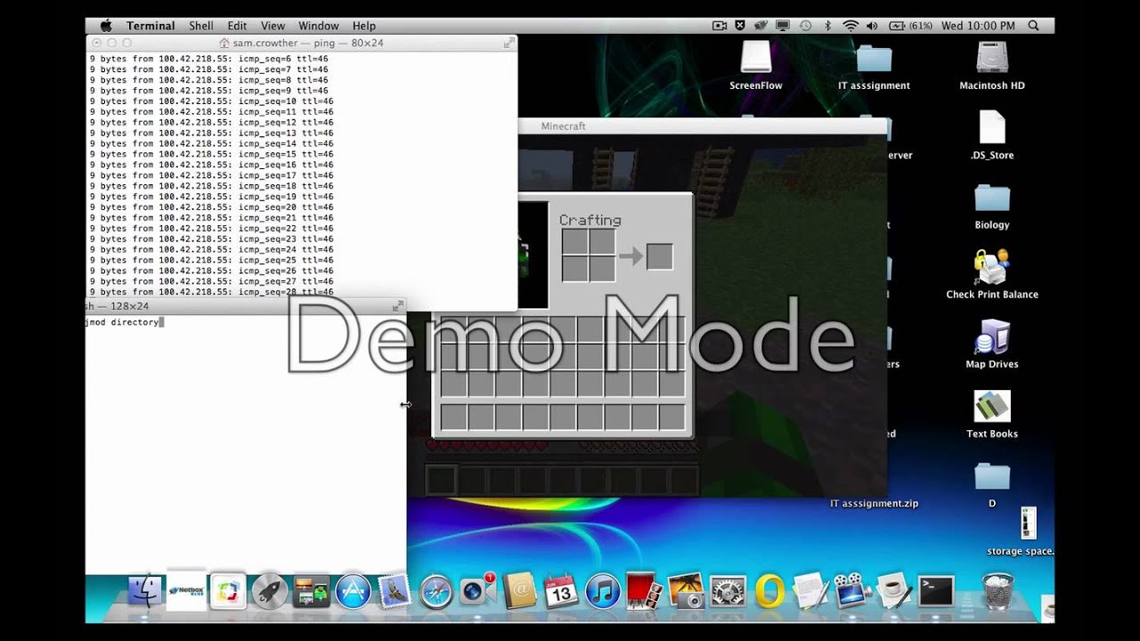
Task: Click the shield icon in menu bar
Action: click(x=740, y=26)
